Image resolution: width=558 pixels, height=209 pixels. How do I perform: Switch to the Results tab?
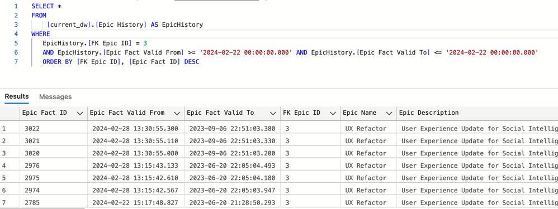click(x=17, y=96)
